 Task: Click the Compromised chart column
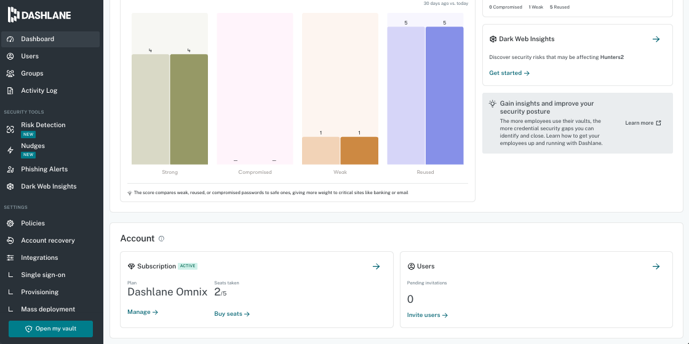pyautogui.click(x=255, y=88)
